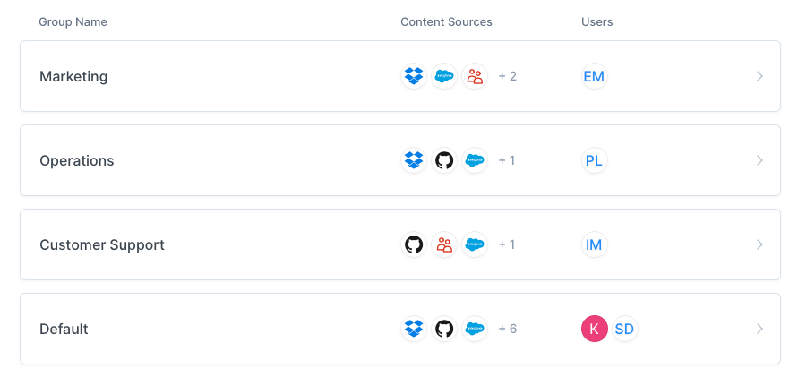798x377 pixels.
Task: Open the Customer Support group name
Action: pos(102,245)
